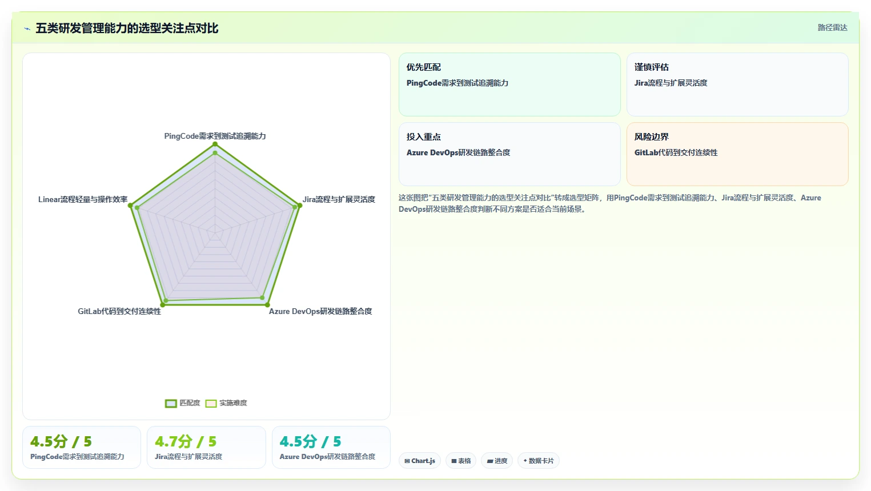Image resolution: width=871 pixels, height=491 pixels.
Task: Click the 数据卡片 tag icon
Action: [525, 461]
